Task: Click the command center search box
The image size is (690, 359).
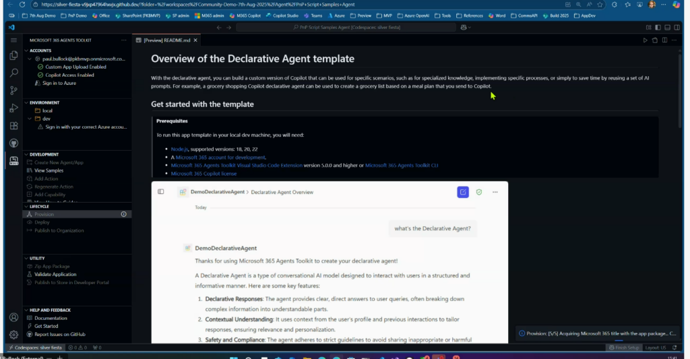Action: click(x=346, y=27)
